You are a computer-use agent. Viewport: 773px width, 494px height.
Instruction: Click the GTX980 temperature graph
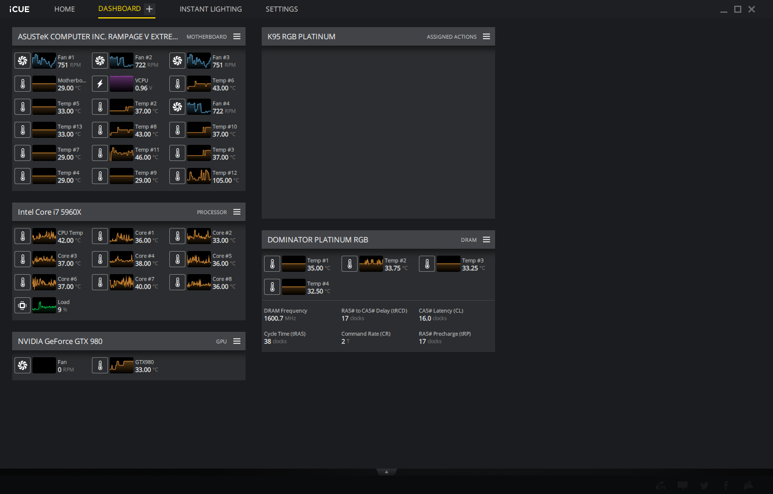click(121, 365)
